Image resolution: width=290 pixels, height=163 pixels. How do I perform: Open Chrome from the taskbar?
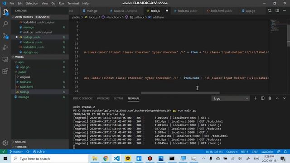(106, 158)
